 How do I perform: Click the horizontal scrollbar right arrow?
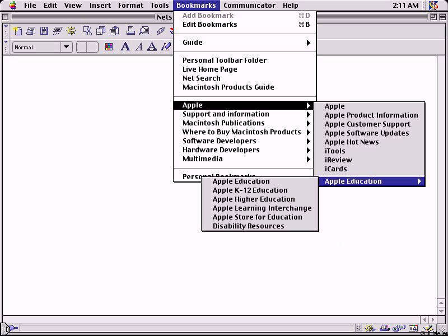coord(433,319)
